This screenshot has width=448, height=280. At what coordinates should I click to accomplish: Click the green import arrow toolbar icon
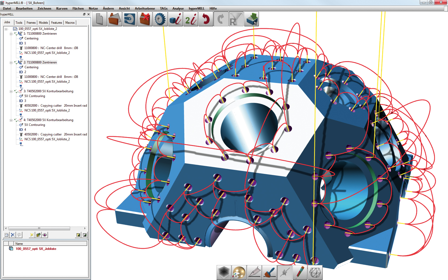pyautogui.click(x=251, y=19)
